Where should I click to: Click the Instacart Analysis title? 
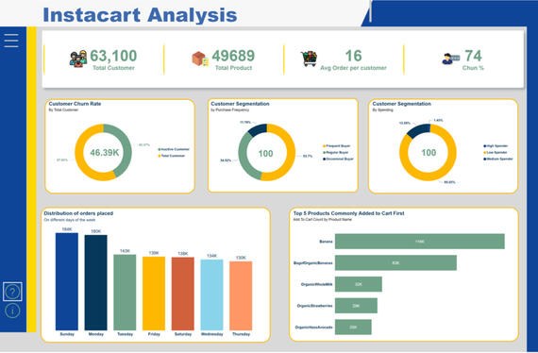(140, 15)
